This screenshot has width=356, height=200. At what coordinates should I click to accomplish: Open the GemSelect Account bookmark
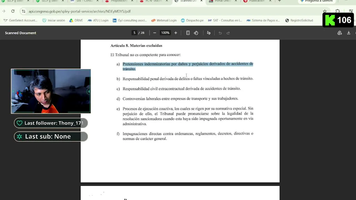(x=20, y=20)
